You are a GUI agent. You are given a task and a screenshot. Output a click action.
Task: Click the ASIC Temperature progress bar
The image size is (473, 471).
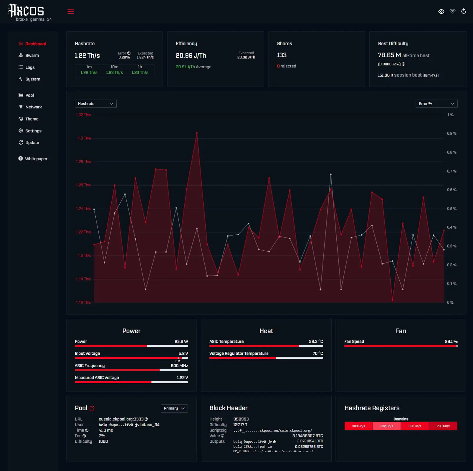(266, 346)
